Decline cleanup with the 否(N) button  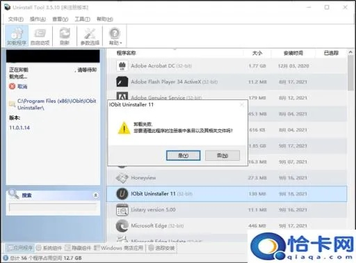[222, 155]
